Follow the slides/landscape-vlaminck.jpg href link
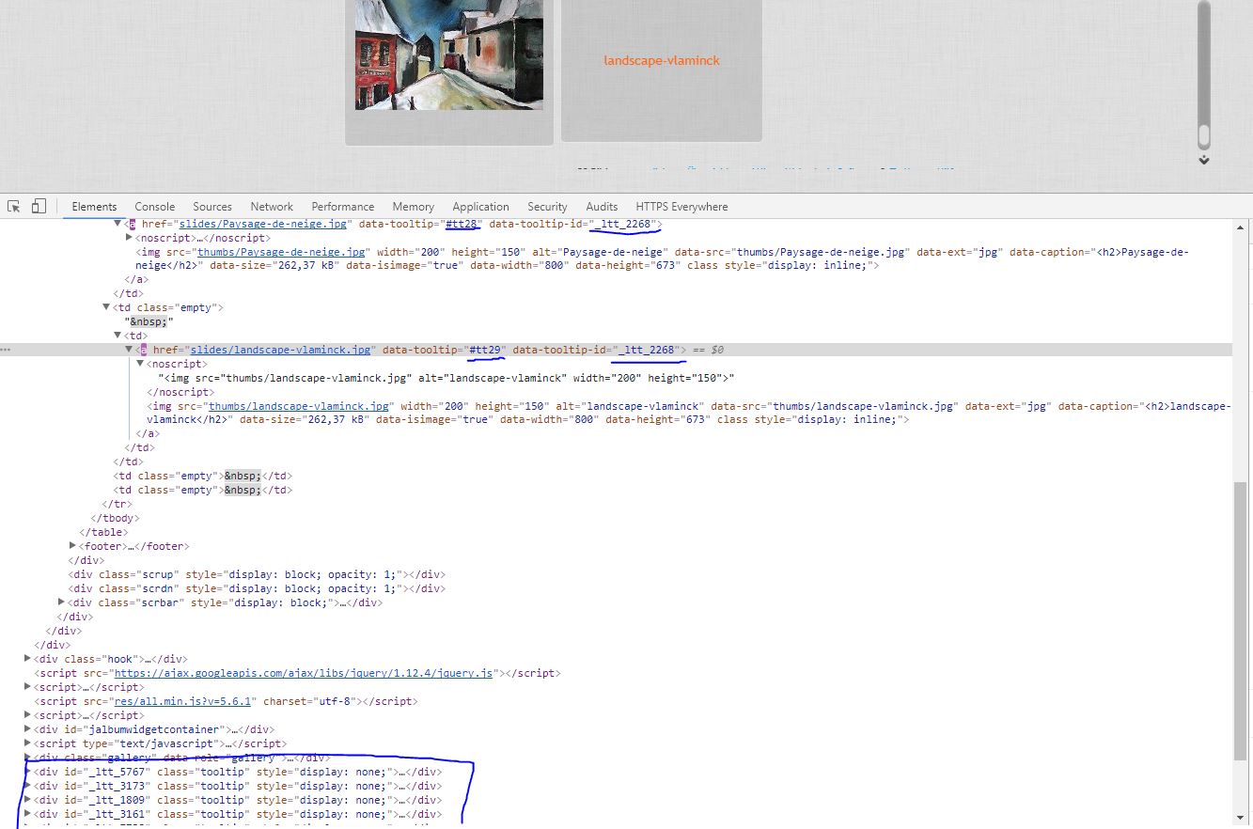Viewport: 1253px width, 829px height. tap(280, 350)
